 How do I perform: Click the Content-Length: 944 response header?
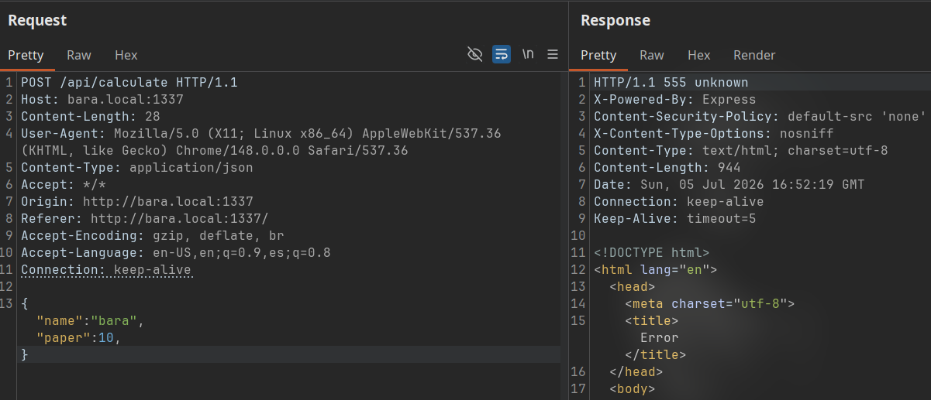(x=667, y=167)
